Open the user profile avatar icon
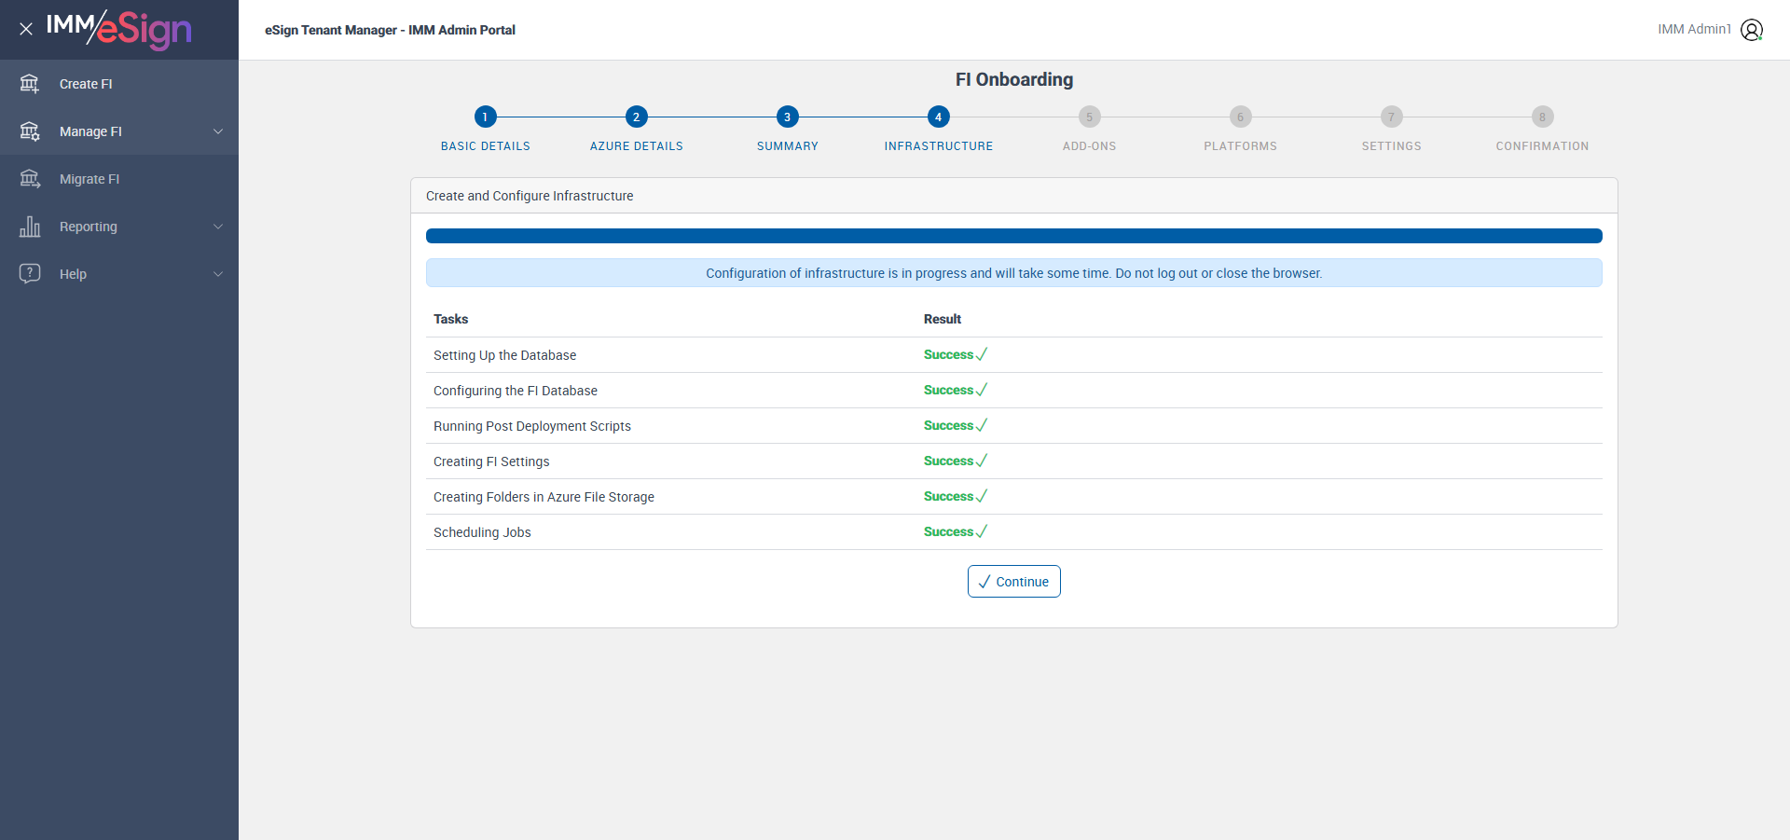The image size is (1790, 840). pos(1752,30)
